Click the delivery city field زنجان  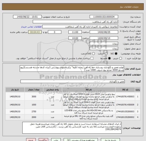pyautogui.click(x=104, y=49)
